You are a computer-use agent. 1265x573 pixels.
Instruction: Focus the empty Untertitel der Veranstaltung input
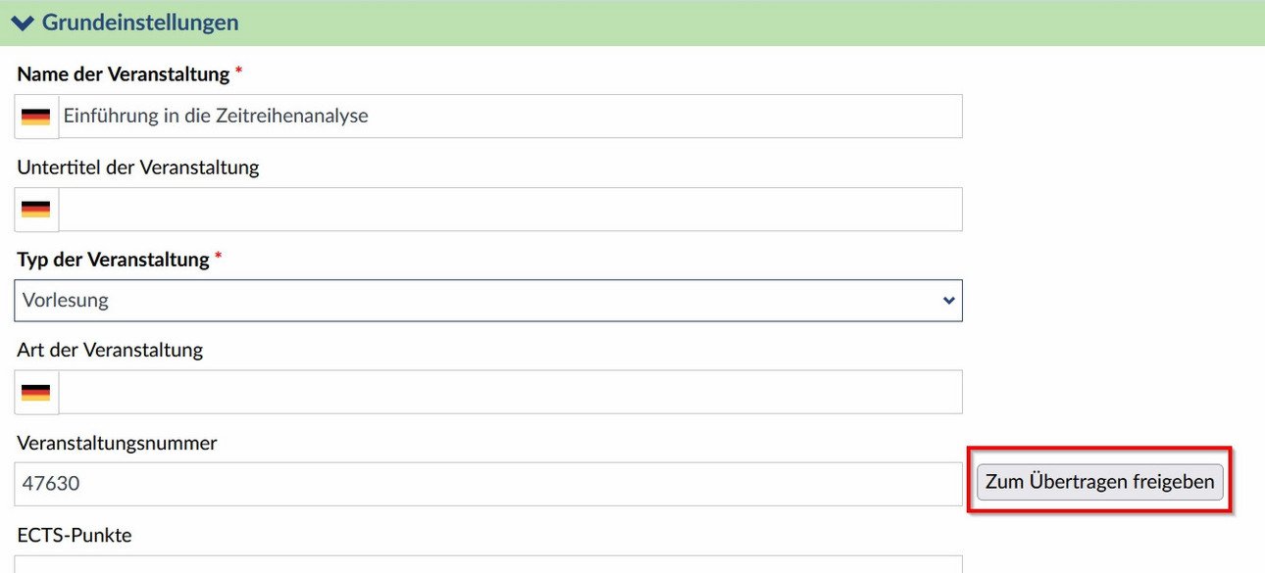510,210
